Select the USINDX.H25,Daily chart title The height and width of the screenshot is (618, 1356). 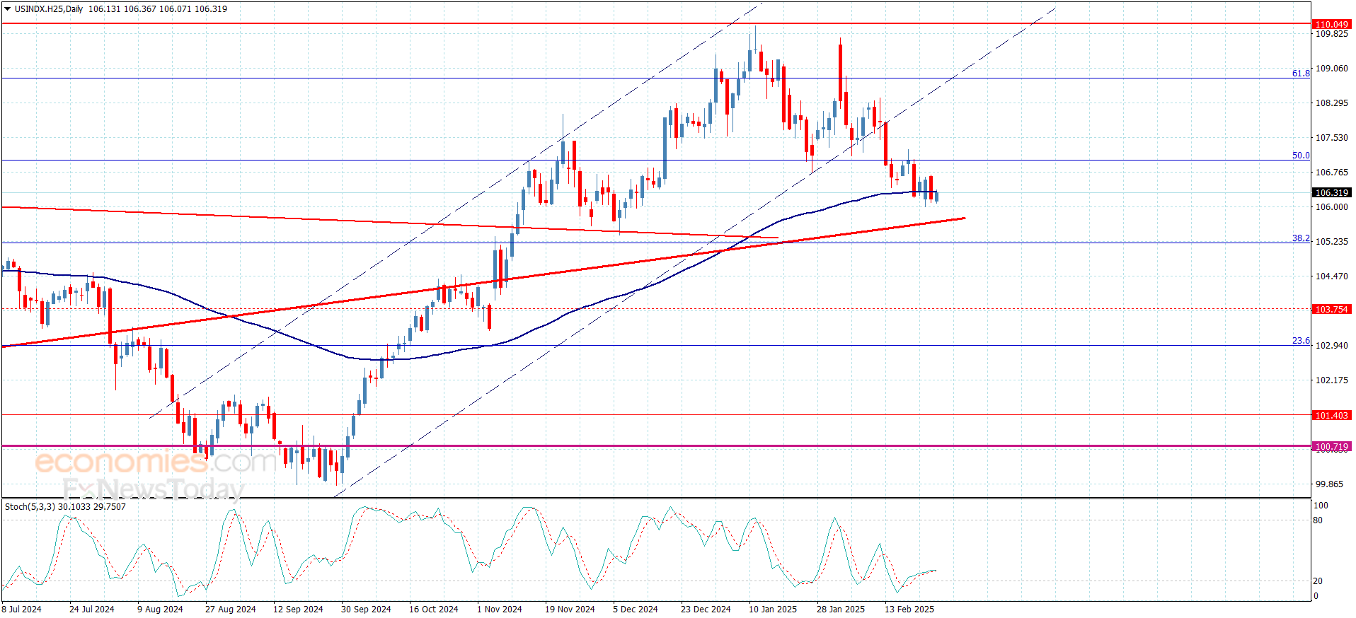pyautogui.click(x=49, y=9)
